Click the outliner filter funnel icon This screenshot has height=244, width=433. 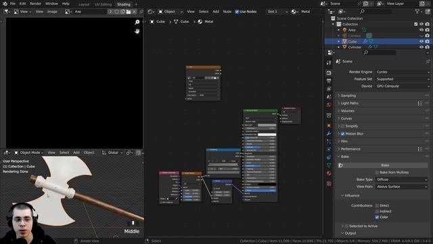417,12
